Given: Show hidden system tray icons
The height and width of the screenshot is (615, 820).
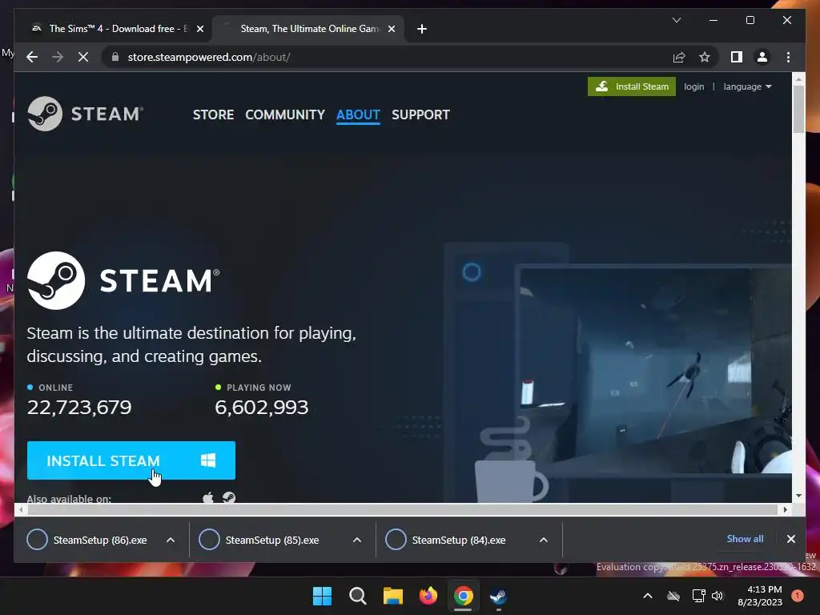Looking at the screenshot, I should [647, 596].
